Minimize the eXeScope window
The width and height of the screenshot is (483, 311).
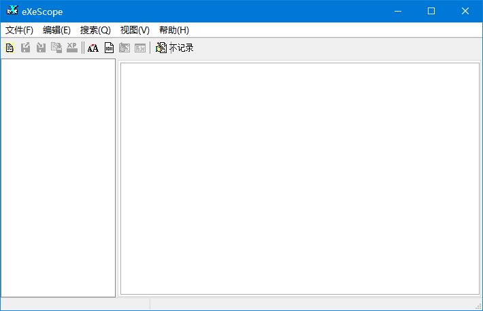398,11
